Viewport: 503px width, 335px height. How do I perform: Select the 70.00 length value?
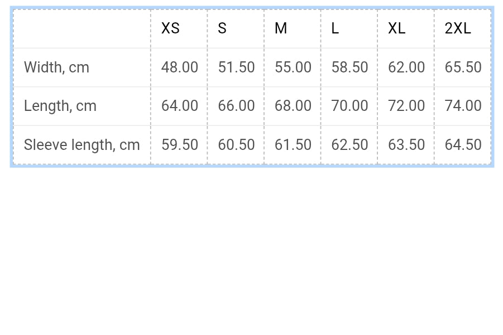point(349,106)
